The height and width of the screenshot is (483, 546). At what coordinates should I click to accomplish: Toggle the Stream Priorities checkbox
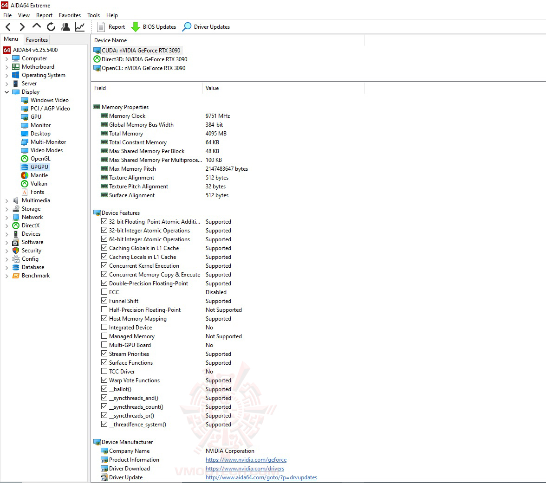[104, 354]
